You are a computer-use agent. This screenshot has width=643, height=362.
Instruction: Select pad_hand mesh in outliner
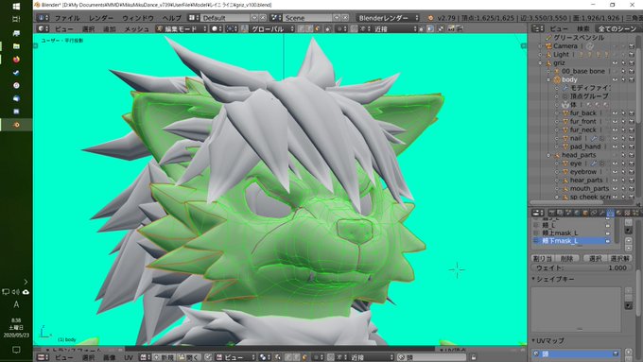coord(585,147)
